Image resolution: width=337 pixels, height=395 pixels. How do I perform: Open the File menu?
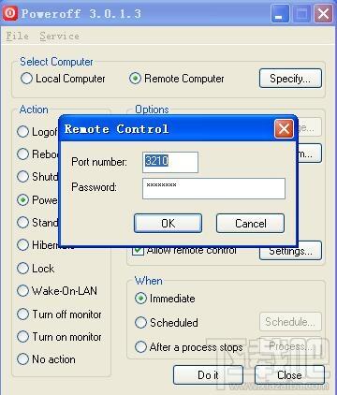pyautogui.click(x=18, y=36)
